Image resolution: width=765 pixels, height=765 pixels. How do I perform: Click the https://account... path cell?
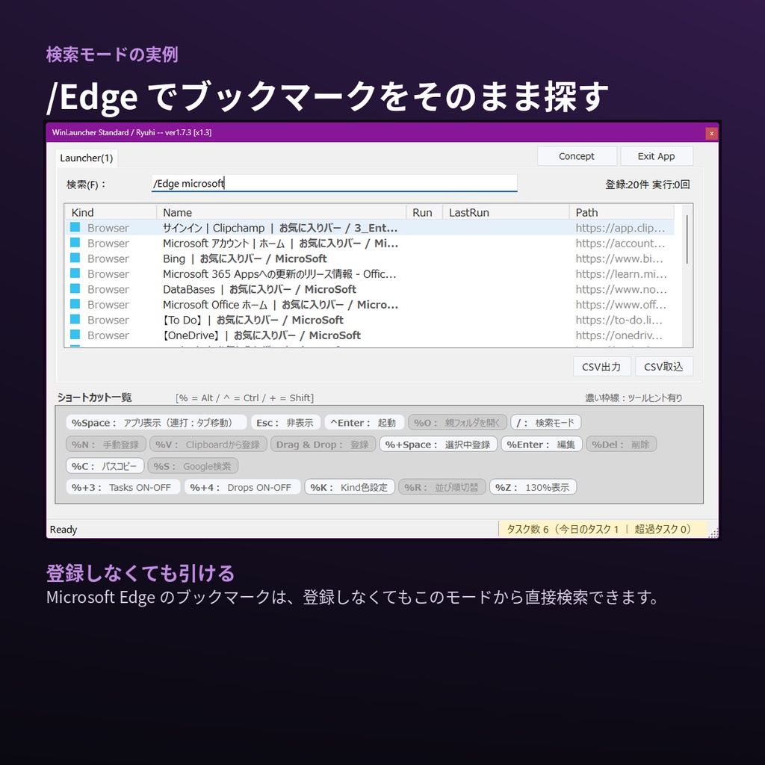pyautogui.click(x=620, y=243)
